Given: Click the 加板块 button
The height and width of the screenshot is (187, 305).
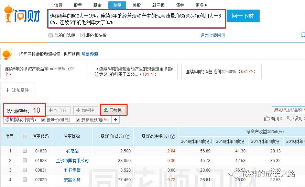Looking at the screenshot, I should (x=85, y=110).
